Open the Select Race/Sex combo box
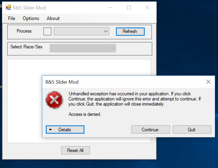Viewport: 218px width, 168px height. tap(83, 48)
